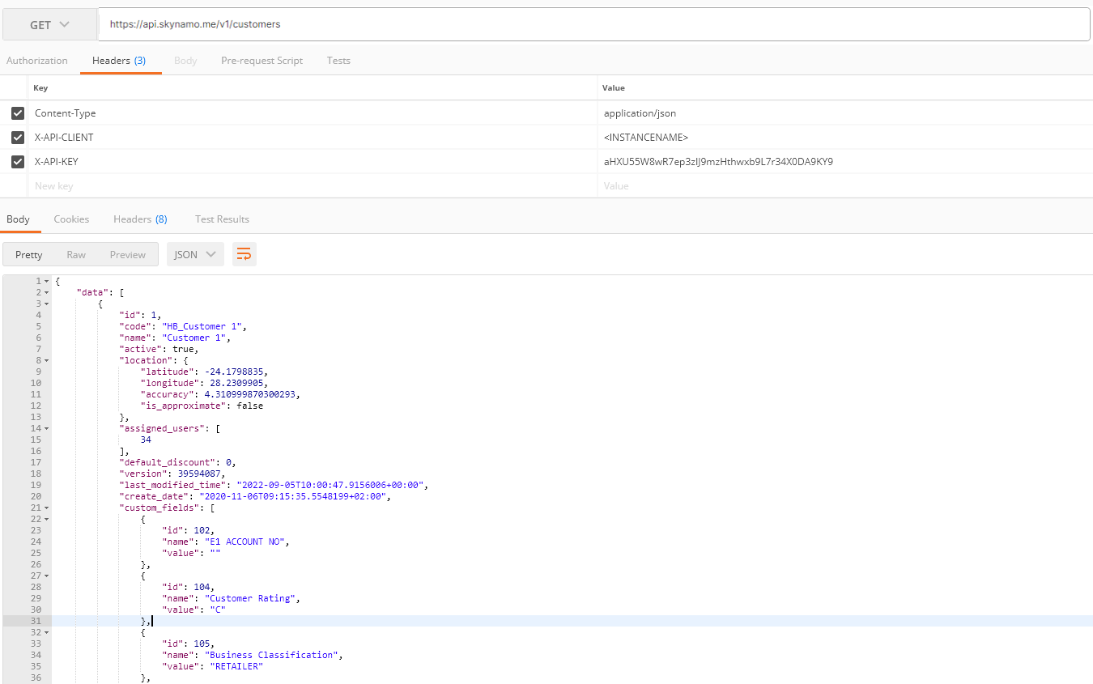Screen dimensions: 1093x684
Task: Switch to Raw response view
Action: 76,254
